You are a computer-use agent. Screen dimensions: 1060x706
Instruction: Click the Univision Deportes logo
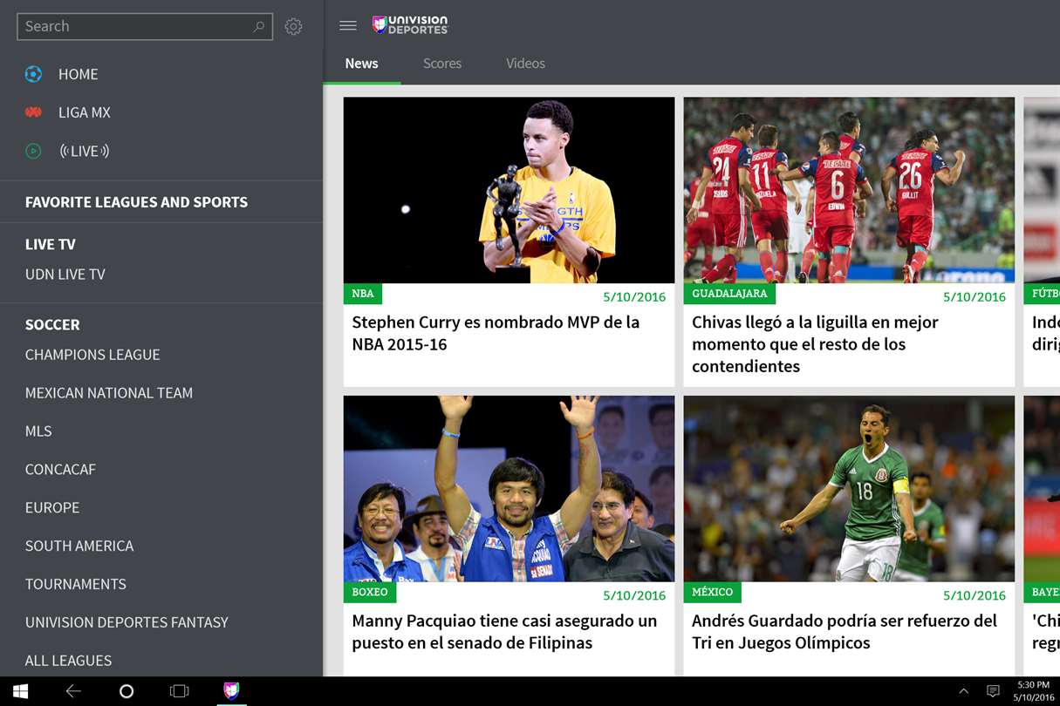pos(410,25)
